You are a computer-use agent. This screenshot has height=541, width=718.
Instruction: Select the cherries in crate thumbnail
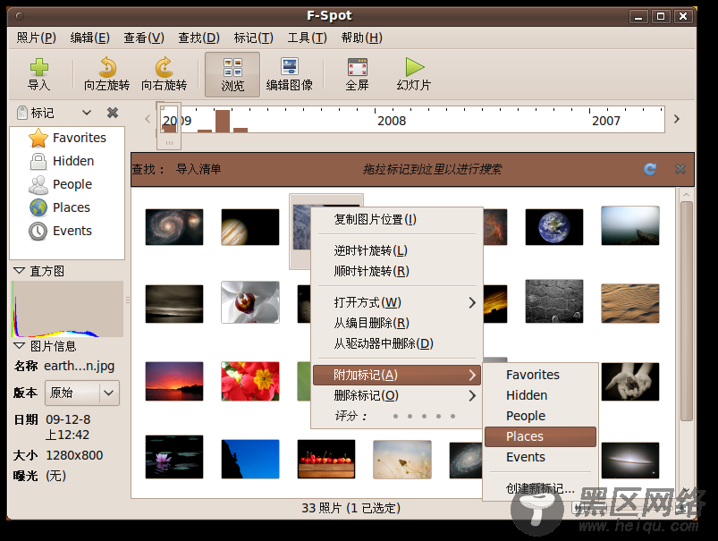point(326,459)
